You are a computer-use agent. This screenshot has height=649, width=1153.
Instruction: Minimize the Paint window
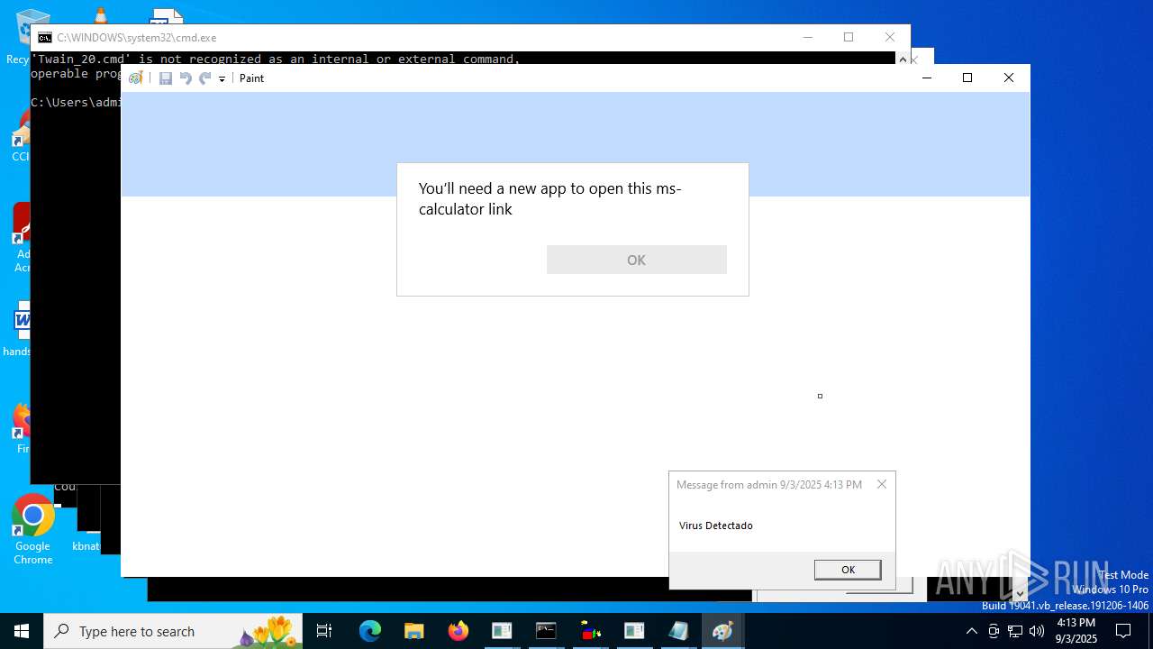(926, 78)
